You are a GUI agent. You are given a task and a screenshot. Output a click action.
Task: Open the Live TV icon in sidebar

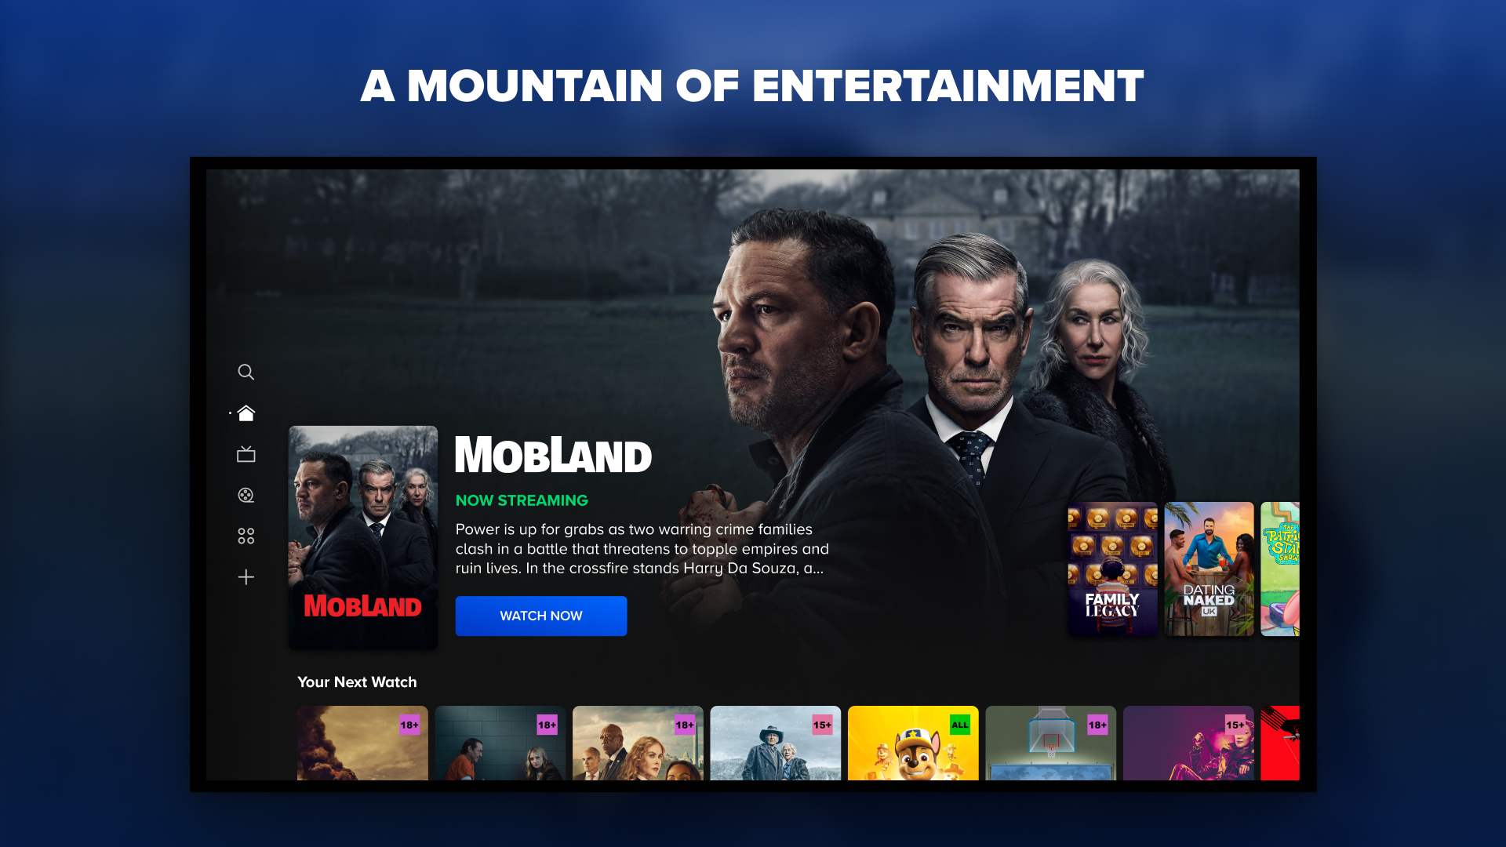[246, 454]
